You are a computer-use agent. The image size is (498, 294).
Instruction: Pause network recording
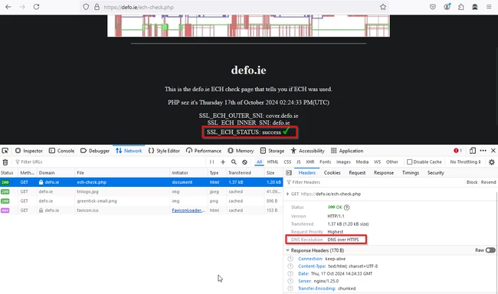(x=211, y=162)
